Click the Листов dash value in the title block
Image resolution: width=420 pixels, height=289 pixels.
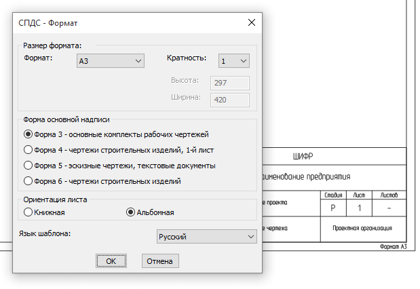tap(389, 208)
